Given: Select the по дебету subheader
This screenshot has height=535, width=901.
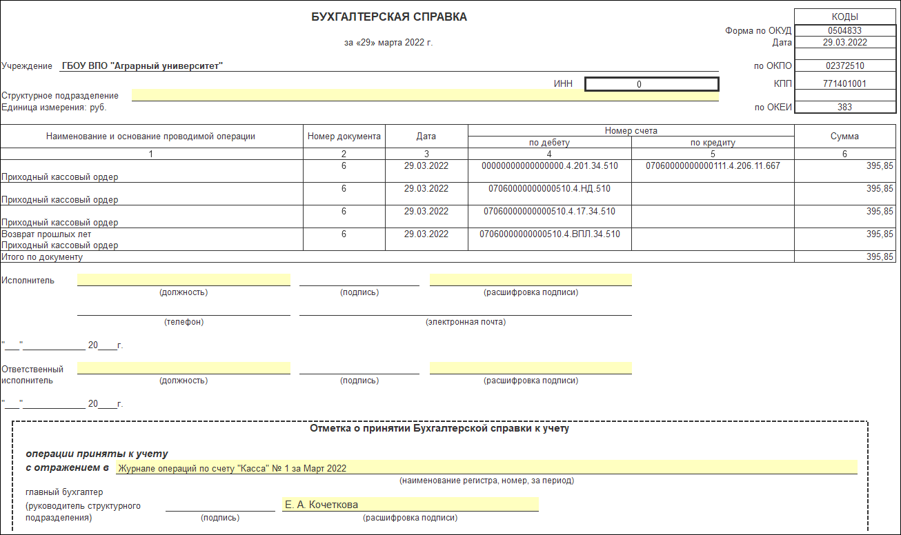Looking at the screenshot, I should point(550,143).
